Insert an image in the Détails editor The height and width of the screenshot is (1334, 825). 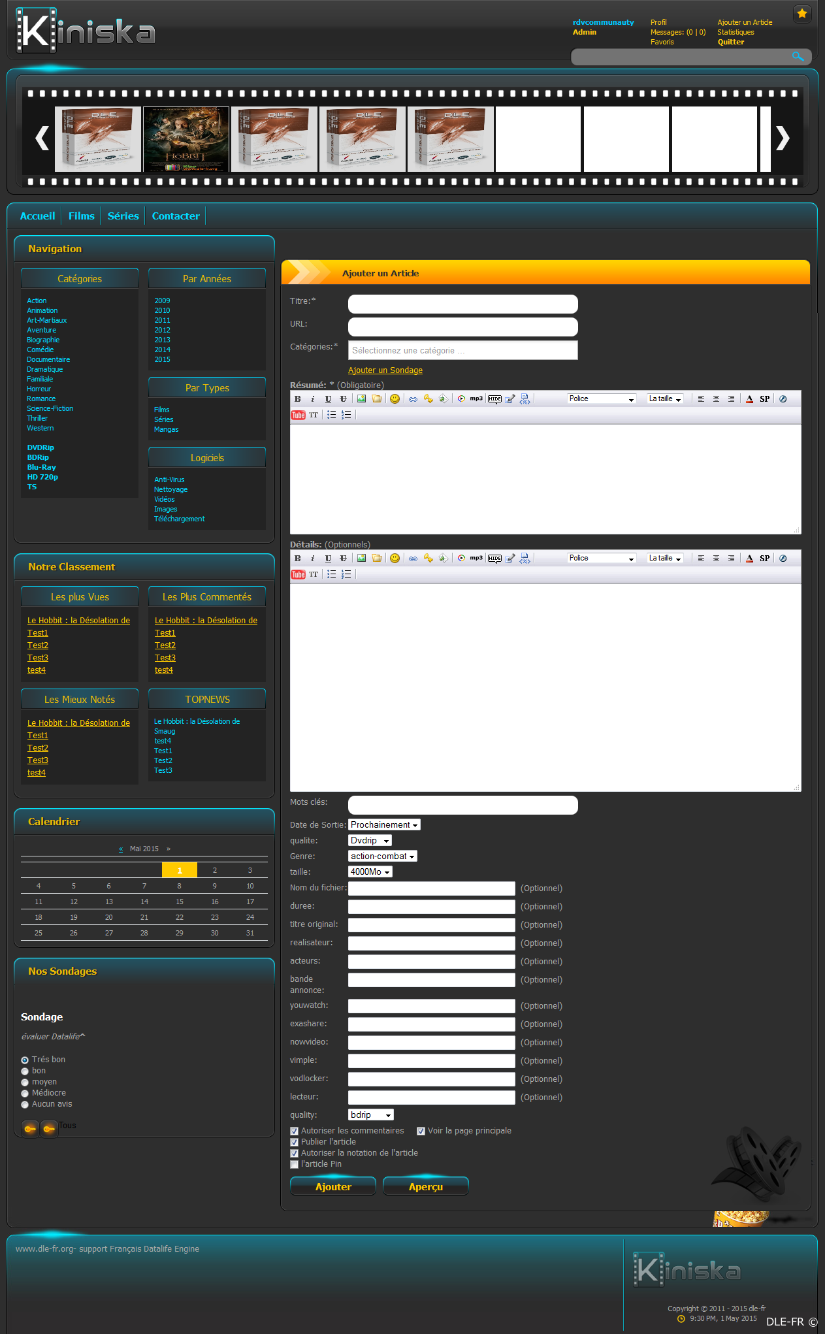361,559
